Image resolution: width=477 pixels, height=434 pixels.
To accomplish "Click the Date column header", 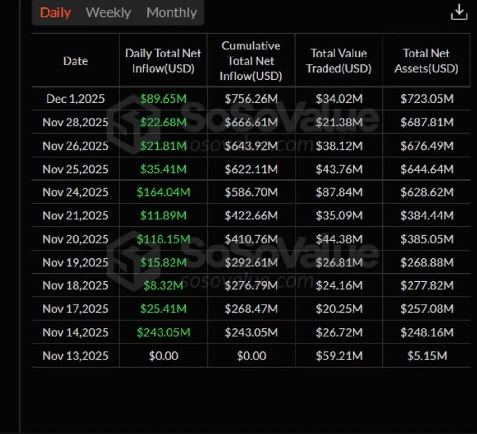I will point(76,61).
